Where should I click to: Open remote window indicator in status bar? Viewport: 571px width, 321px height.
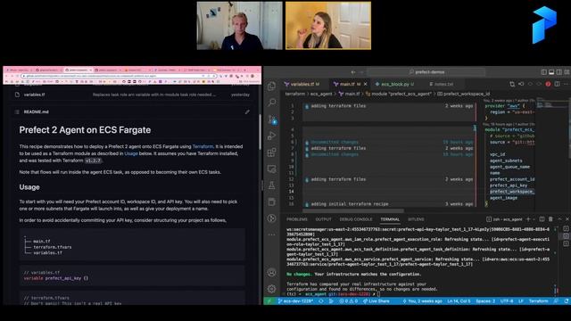tap(269, 301)
